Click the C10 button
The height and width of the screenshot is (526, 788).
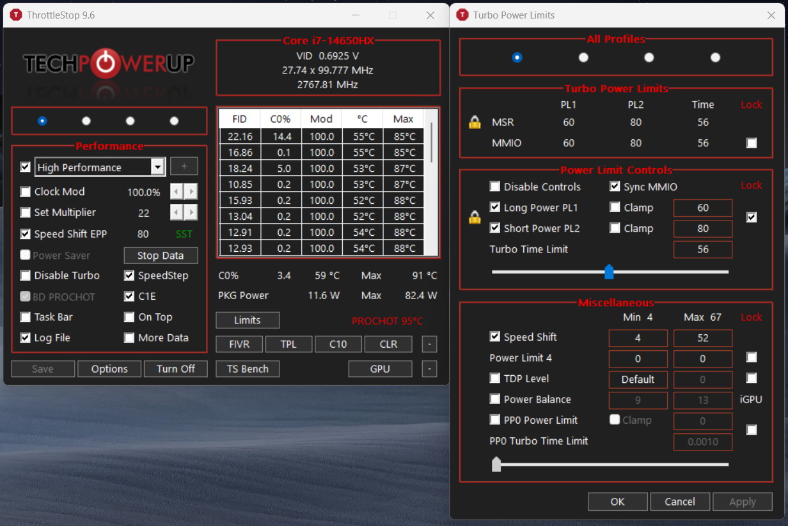[x=338, y=344]
